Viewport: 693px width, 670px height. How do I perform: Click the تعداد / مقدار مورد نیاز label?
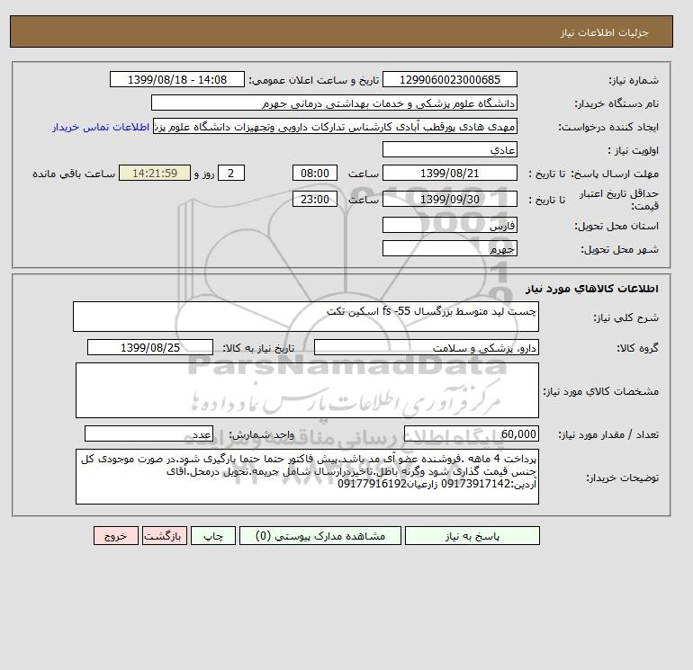point(608,434)
